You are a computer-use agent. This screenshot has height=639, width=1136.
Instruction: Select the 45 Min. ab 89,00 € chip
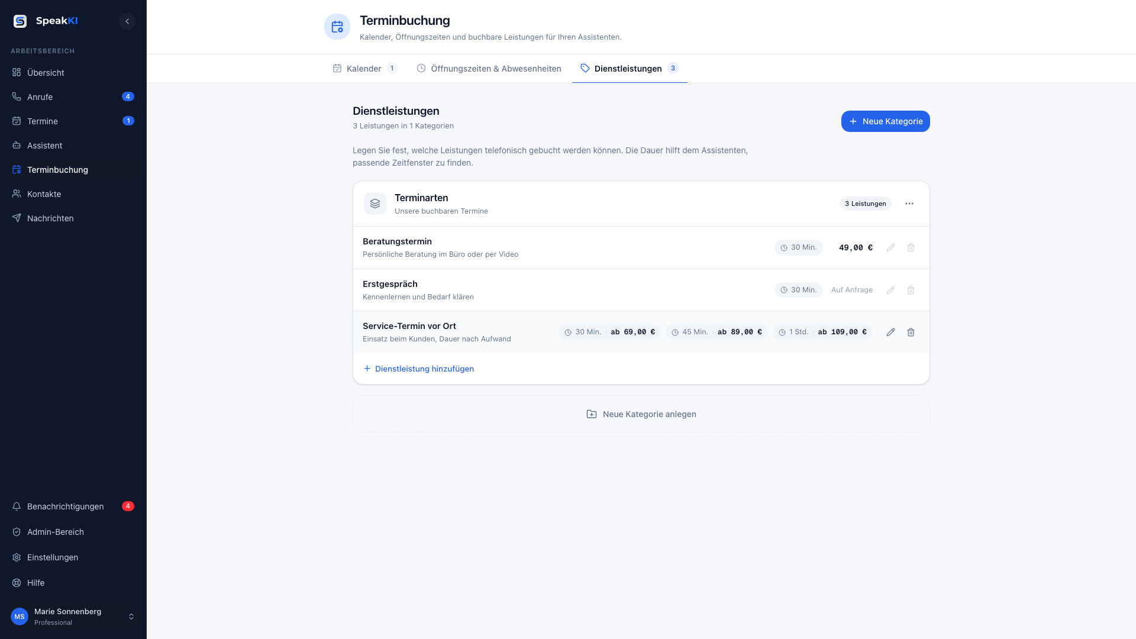717,333
